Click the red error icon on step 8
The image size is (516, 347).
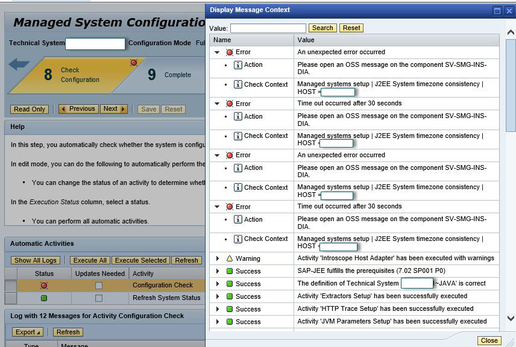coord(134,63)
